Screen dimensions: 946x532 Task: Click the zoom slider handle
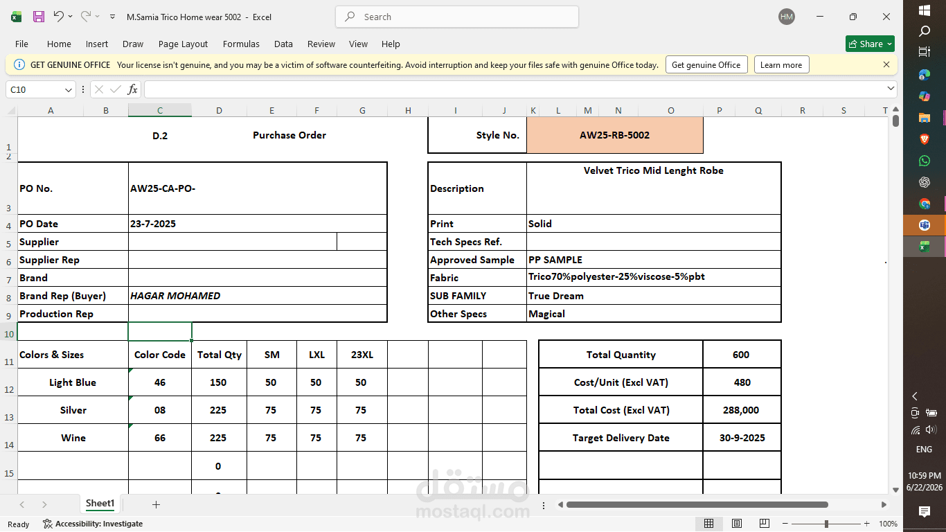[x=826, y=524]
